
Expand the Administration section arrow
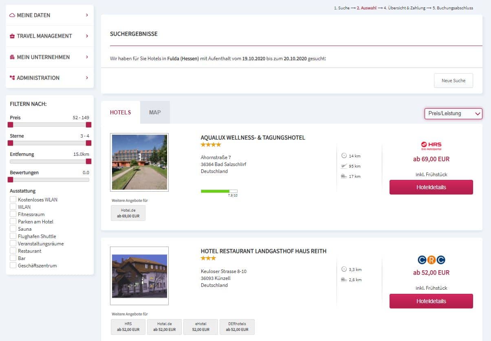87,78
